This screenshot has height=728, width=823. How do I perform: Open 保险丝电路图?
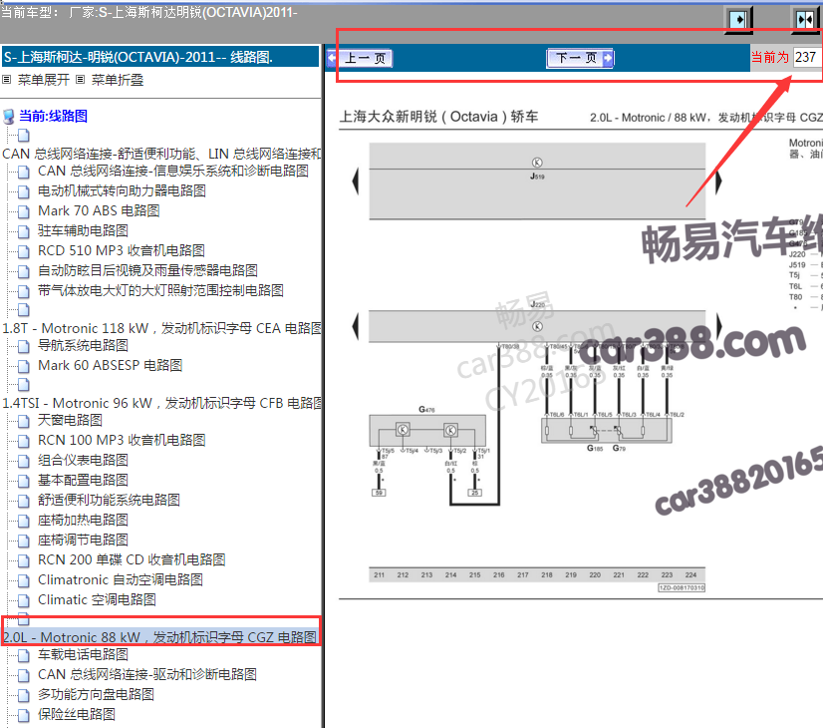(76, 714)
